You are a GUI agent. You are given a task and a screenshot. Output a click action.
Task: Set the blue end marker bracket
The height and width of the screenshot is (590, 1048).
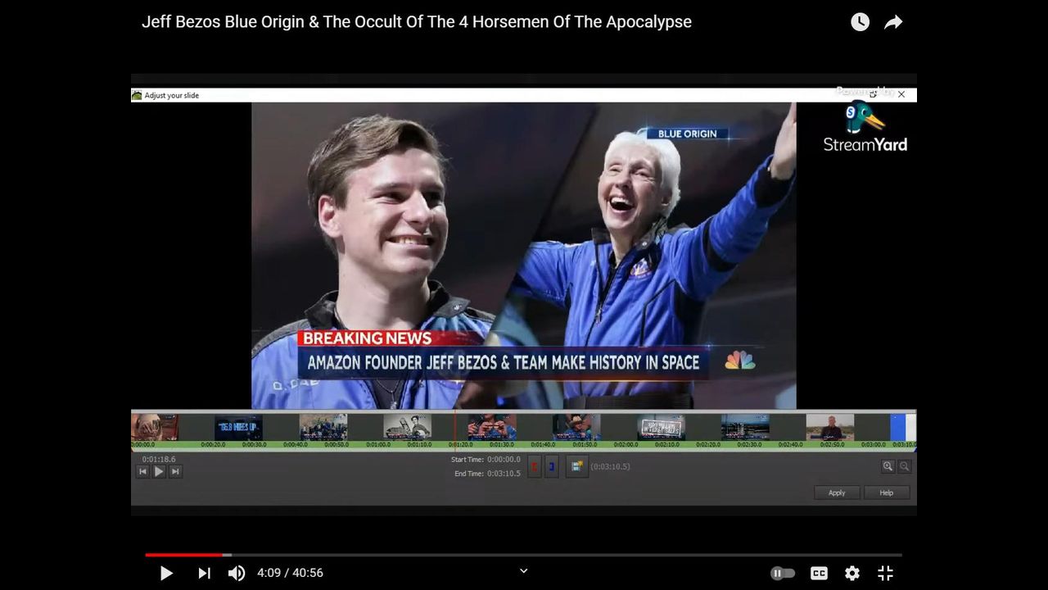(551, 466)
